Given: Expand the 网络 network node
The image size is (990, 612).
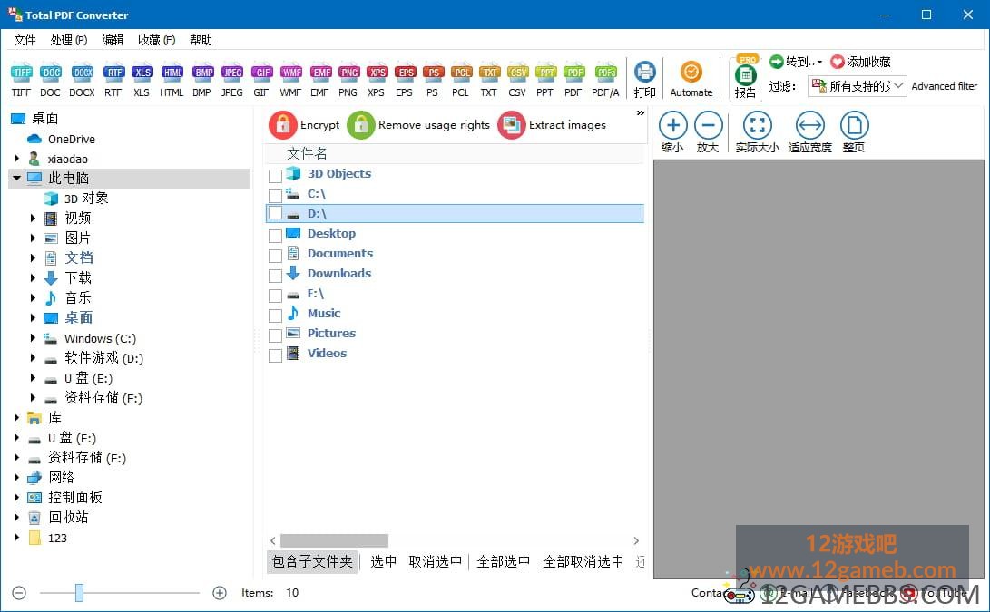Looking at the screenshot, I should 17,478.
